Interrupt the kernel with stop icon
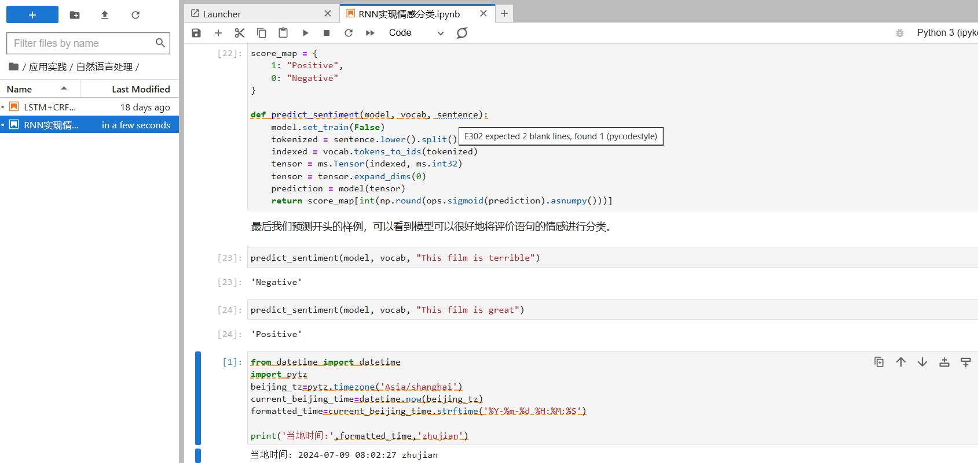Screen dimensions: 978x463 (x=327, y=33)
